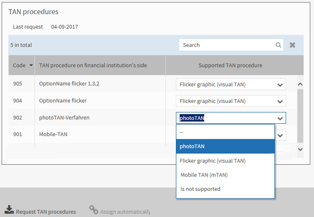Open dropdown for code 905 row

coord(280,85)
